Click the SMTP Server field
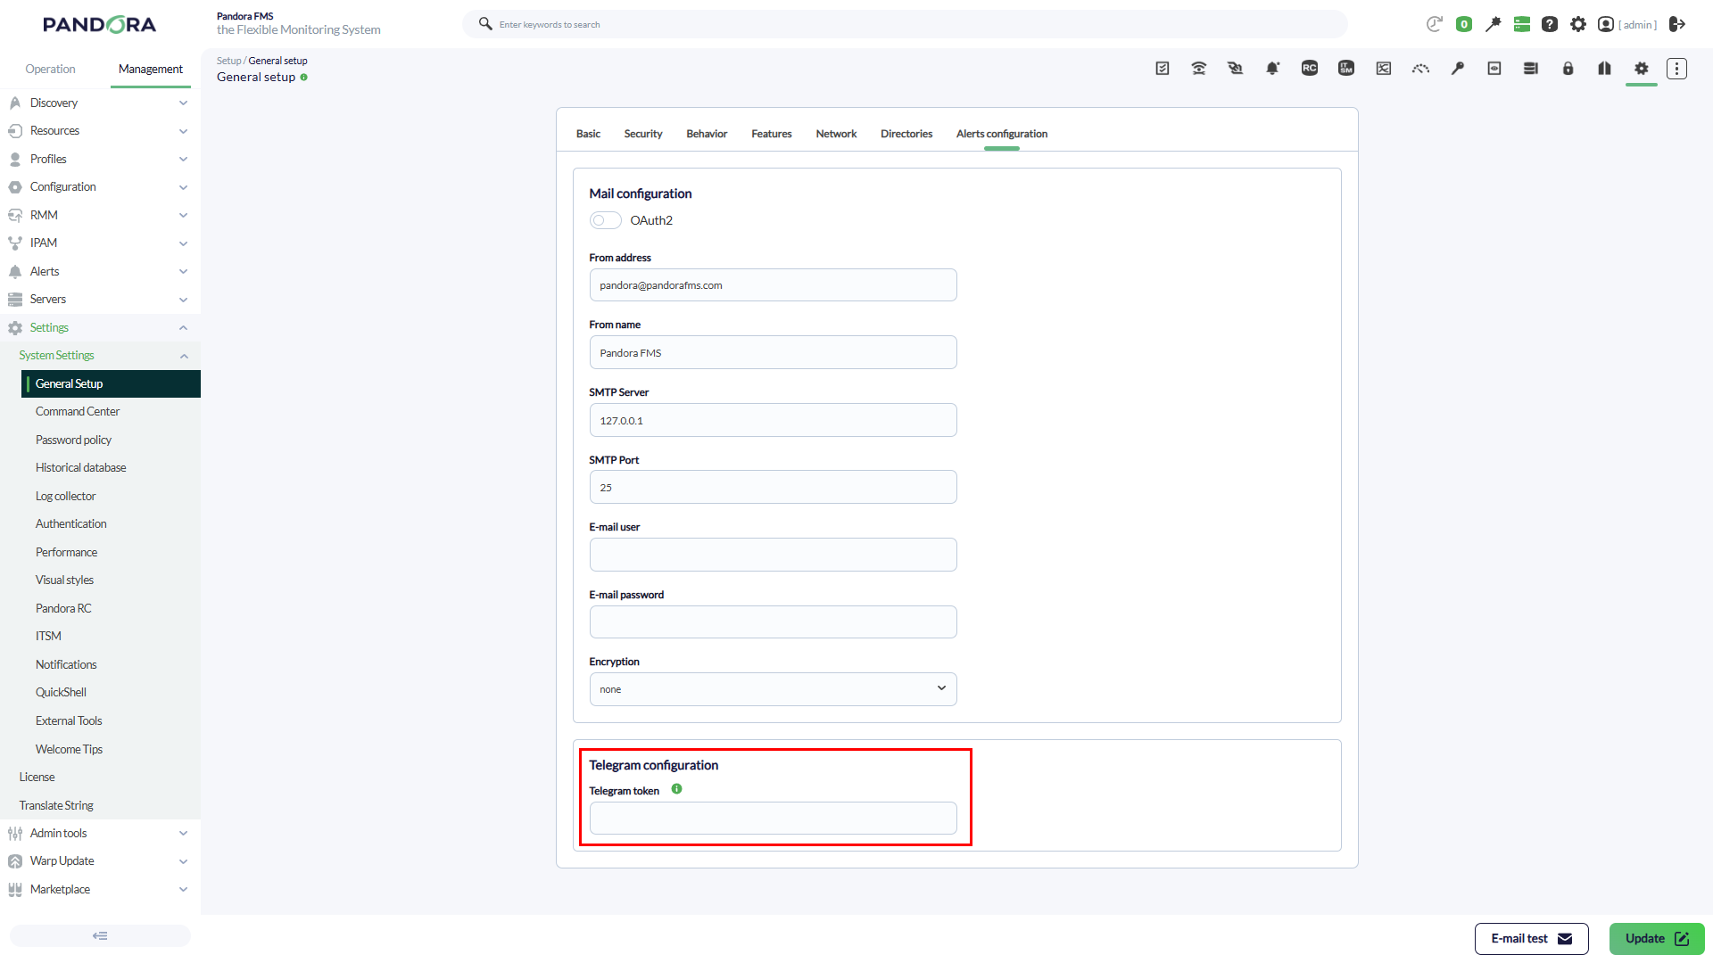The width and height of the screenshot is (1713, 963). [773, 420]
